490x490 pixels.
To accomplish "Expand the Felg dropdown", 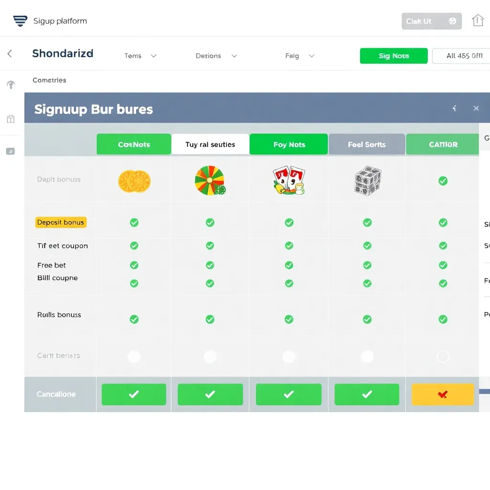I will tap(300, 56).
